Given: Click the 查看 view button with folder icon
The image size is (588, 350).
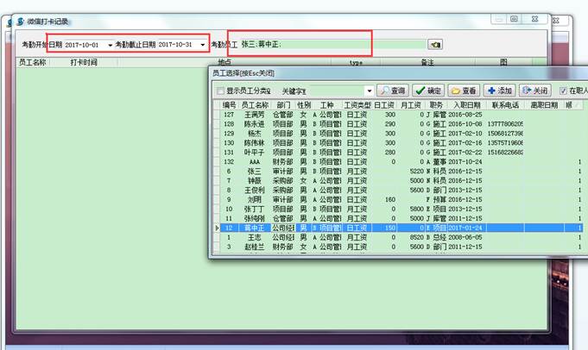Looking at the screenshot, I should click(x=464, y=91).
